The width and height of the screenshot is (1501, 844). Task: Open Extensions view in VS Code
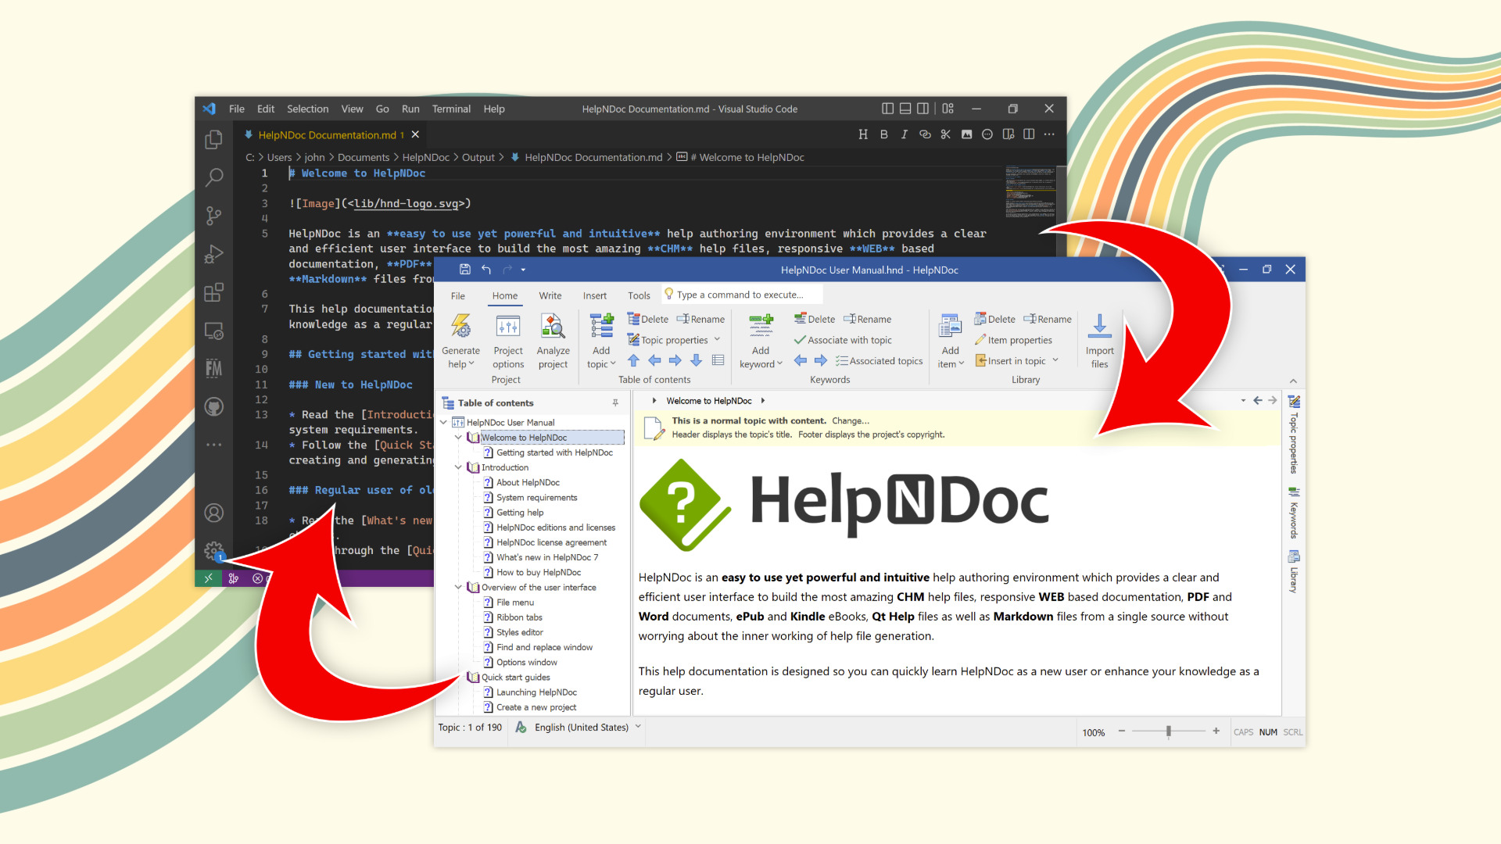213,292
